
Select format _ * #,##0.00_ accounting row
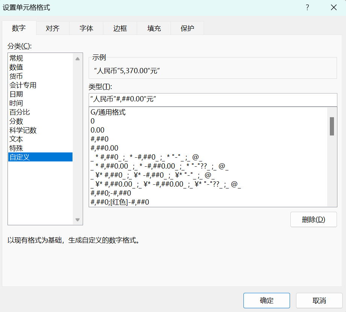[x=209, y=166]
